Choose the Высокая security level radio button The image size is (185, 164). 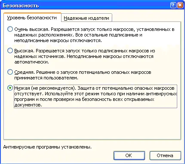pyautogui.click(x=10, y=51)
